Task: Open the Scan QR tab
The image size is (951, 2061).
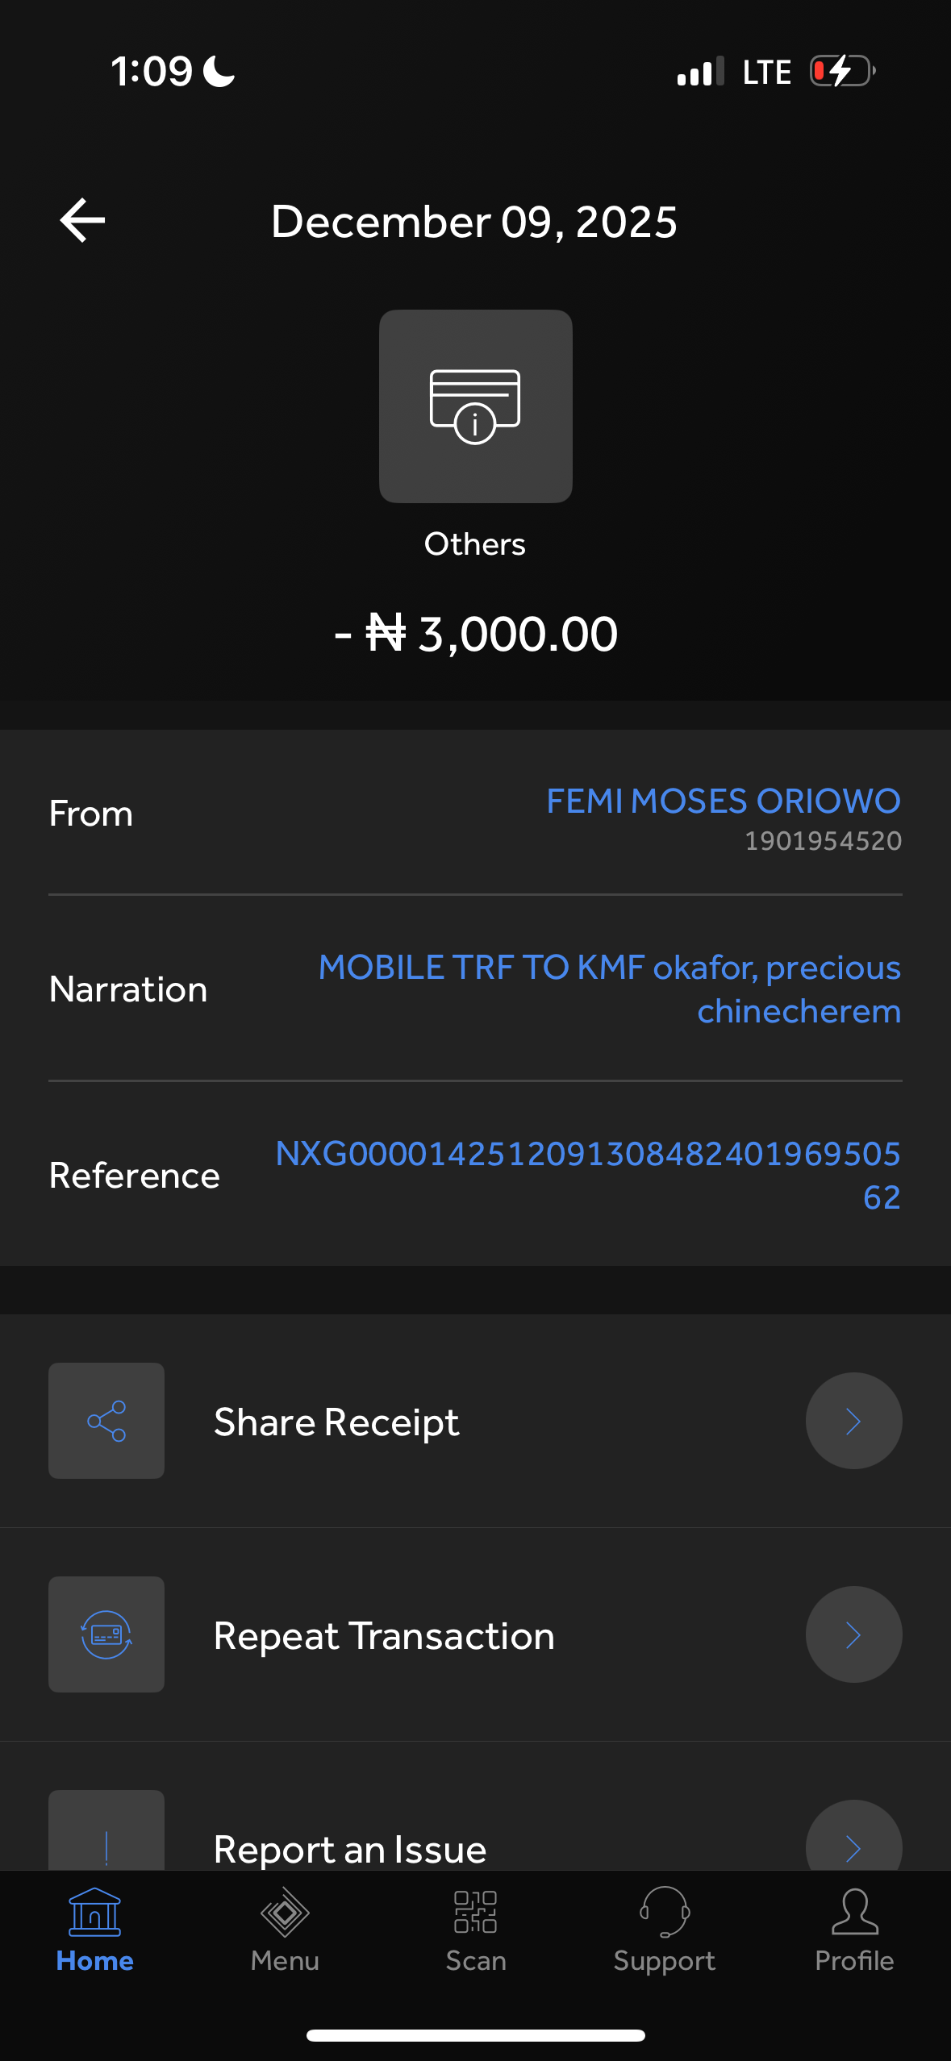Action: [x=476, y=1930]
